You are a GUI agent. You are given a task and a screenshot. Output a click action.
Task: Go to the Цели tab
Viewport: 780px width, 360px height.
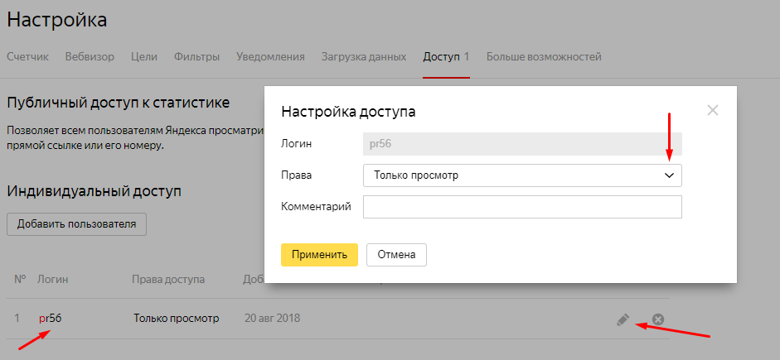tap(144, 57)
